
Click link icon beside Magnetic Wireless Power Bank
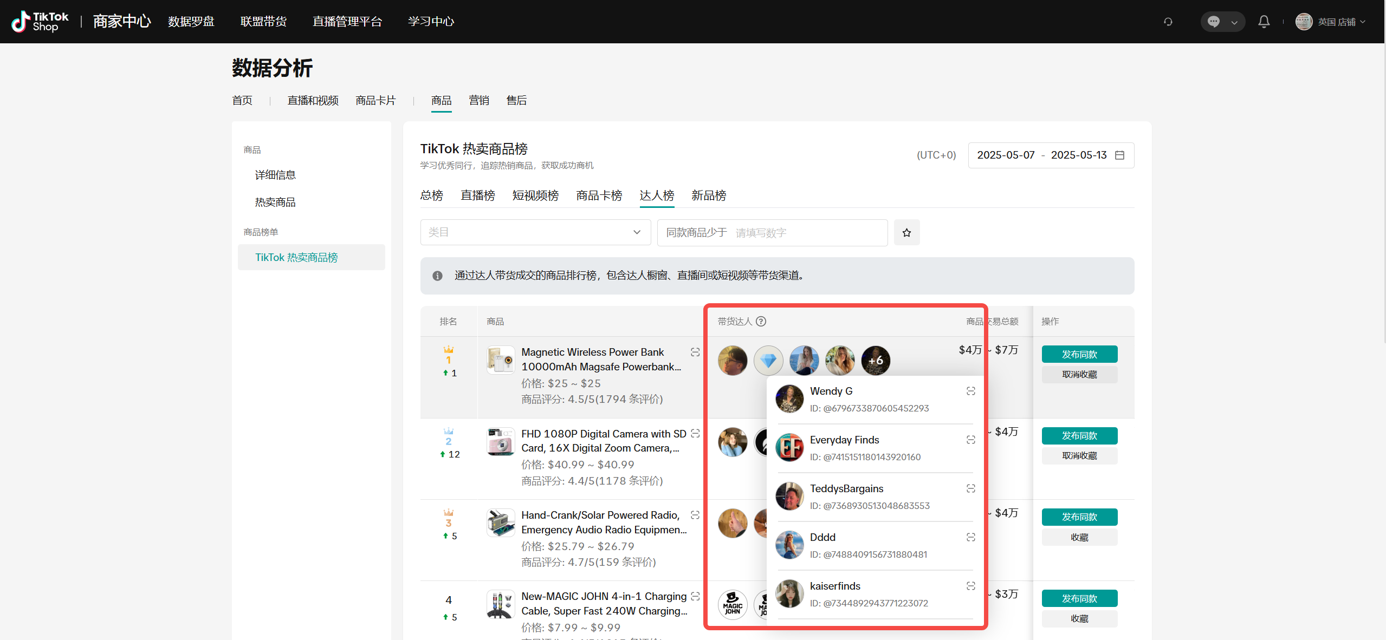click(x=695, y=352)
